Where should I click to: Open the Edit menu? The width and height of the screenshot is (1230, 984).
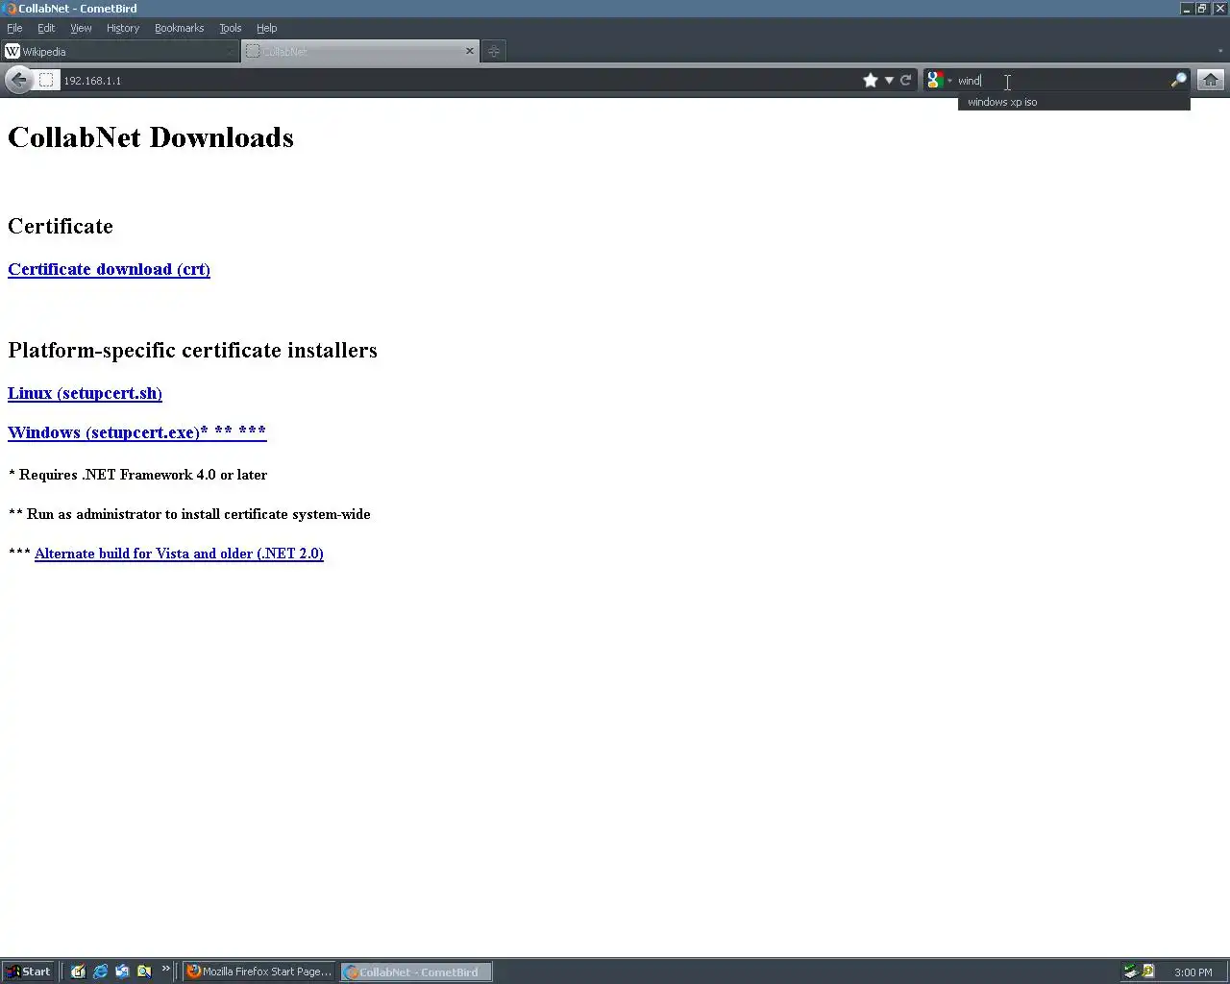pyautogui.click(x=46, y=28)
